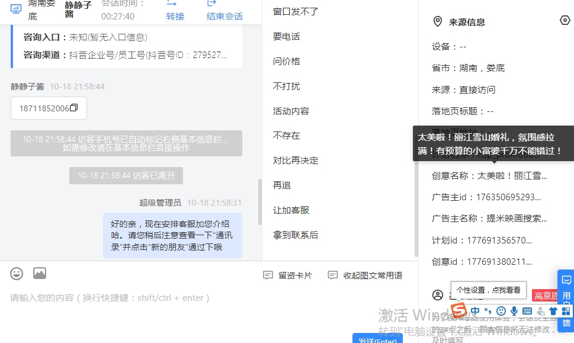Select quick reply 对比再决定
The height and width of the screenshot is (343, 574).
[x=296, y=161]
